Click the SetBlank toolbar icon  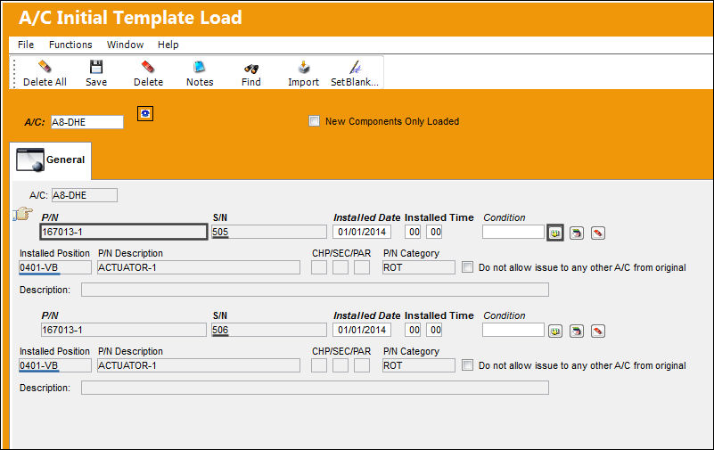click(355, 68)
